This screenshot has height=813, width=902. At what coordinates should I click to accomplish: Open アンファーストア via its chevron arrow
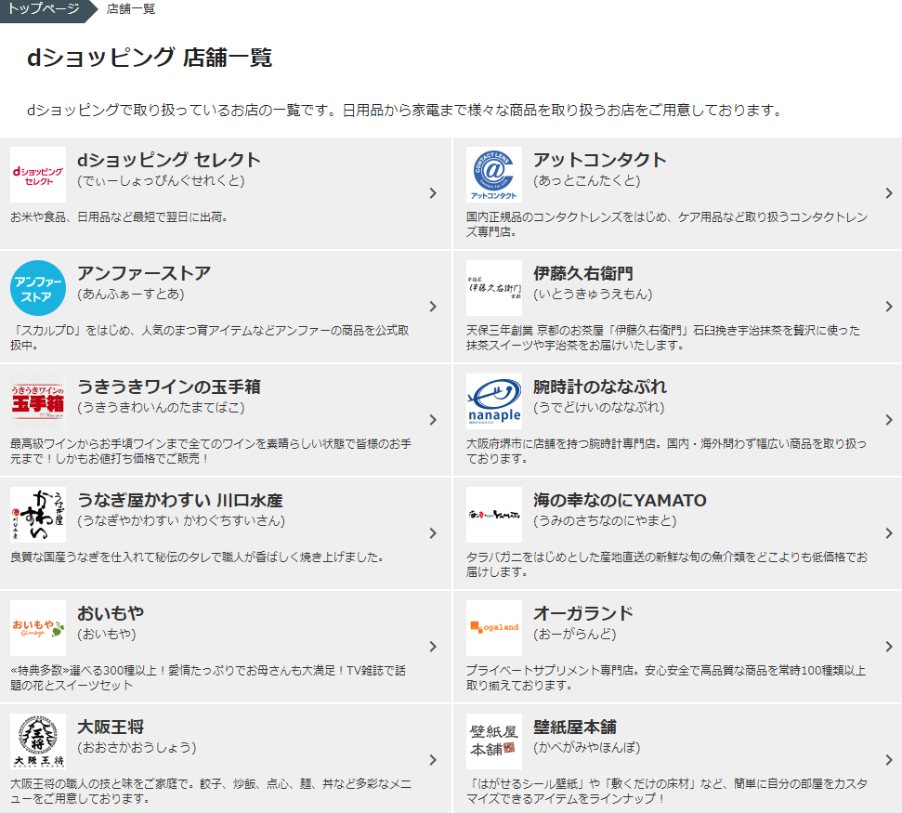[433, 307]
